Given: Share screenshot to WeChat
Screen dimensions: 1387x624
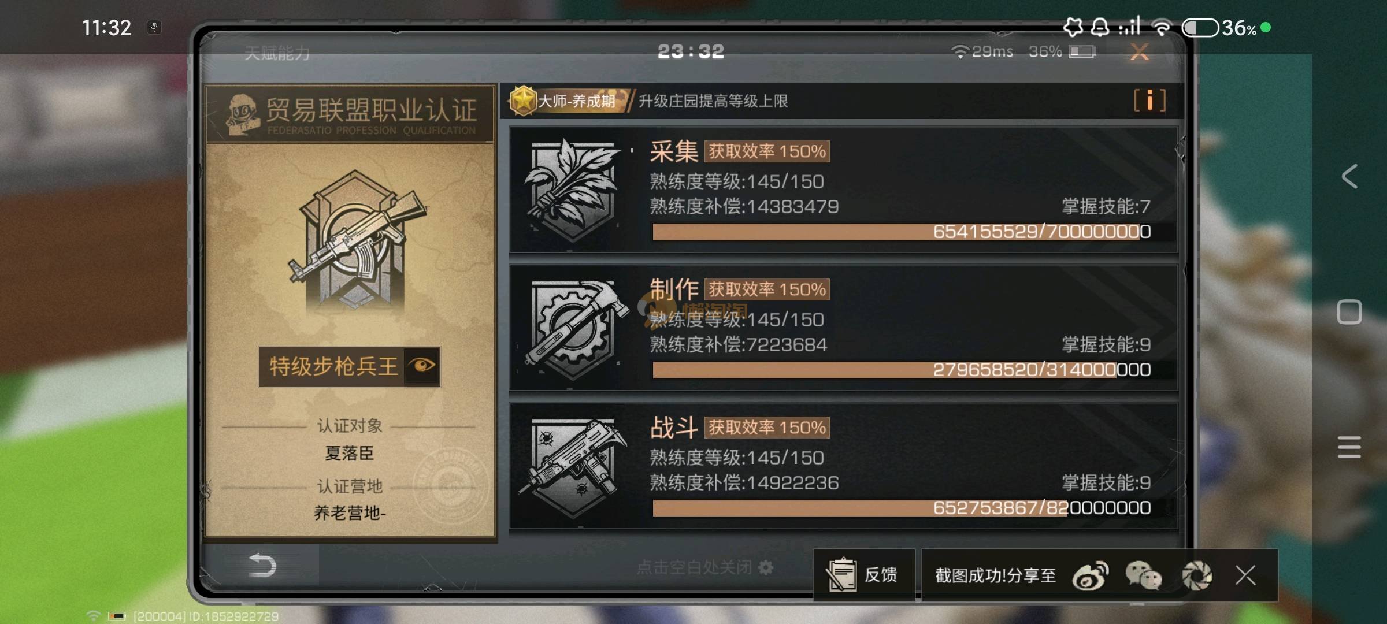Looking at the screenshot, I should pyautogui.click(x=1144, y=575).
